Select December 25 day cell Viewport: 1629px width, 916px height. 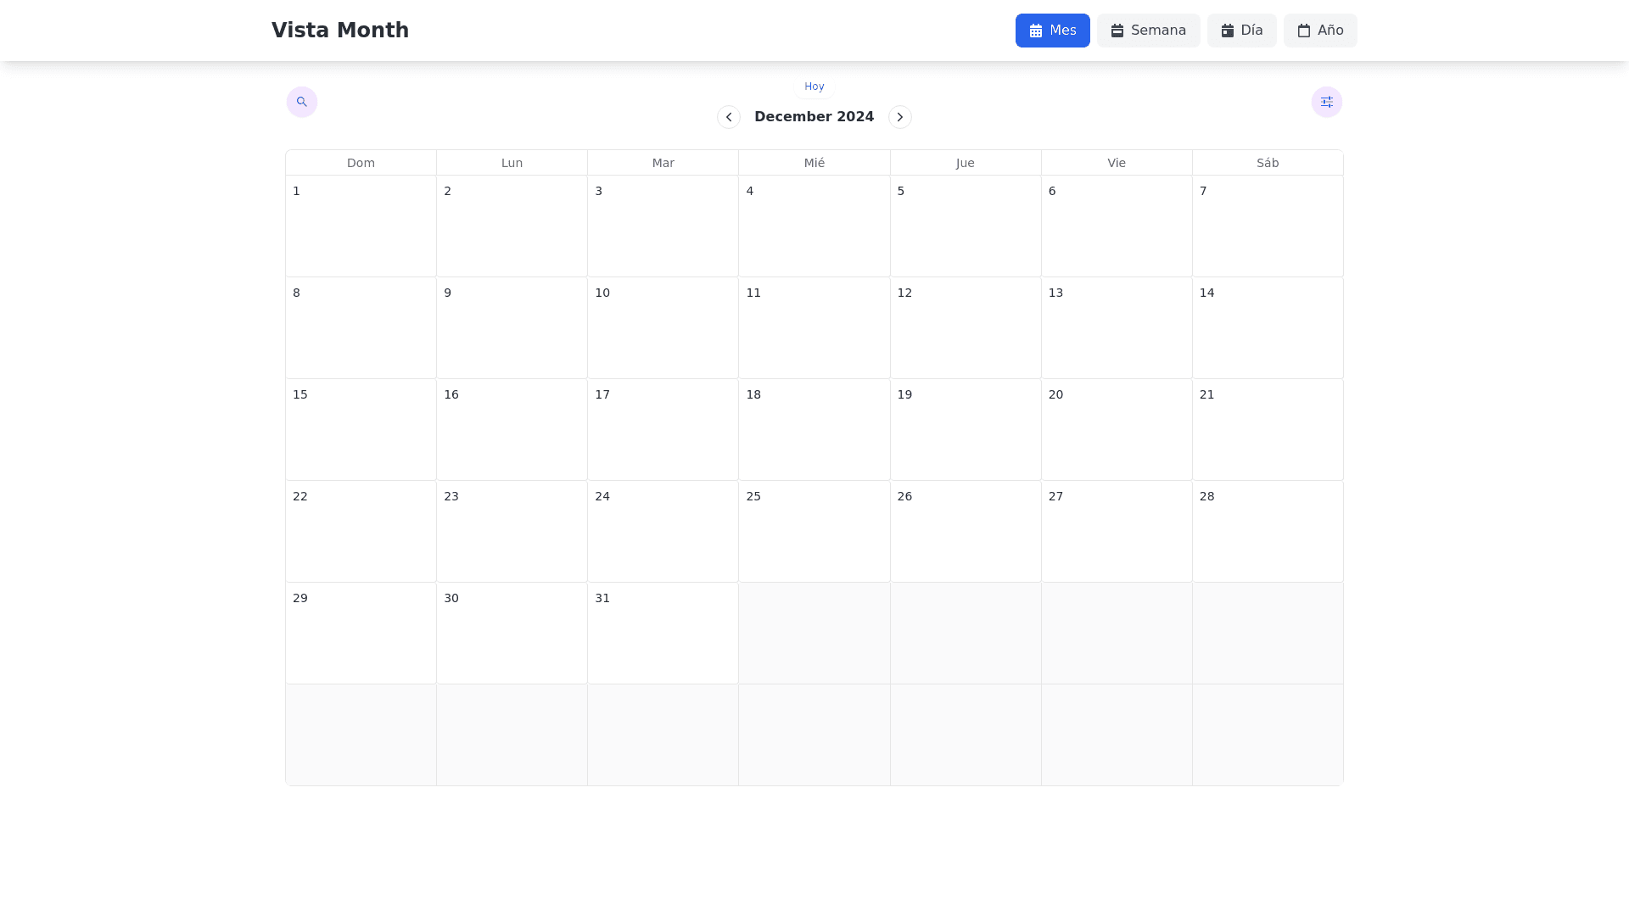pos(814,531)
